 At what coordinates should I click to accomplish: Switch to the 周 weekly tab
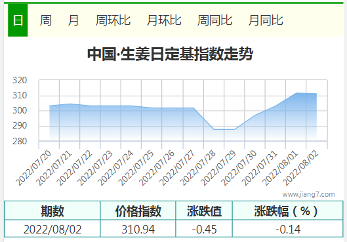click(46, 20)
